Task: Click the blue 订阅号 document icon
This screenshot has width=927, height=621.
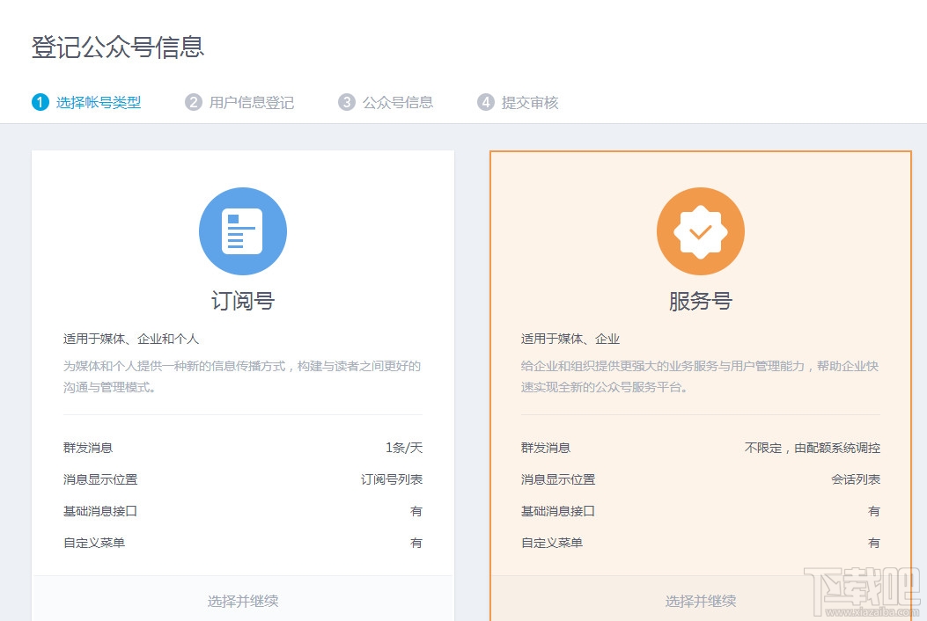Action: 242,230
